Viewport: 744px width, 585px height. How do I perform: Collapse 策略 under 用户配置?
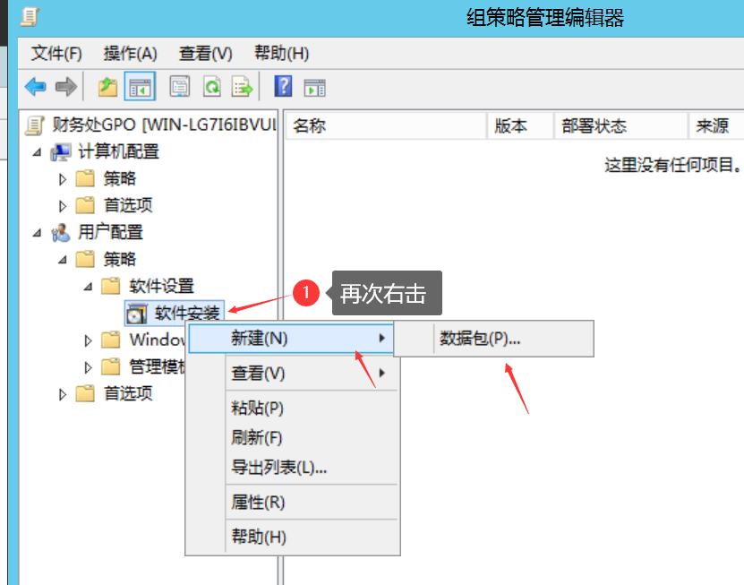coord(63,260)
